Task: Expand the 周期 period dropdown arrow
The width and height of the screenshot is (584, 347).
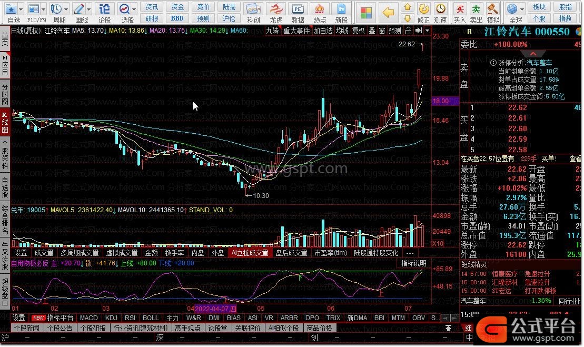Action: click(x=66, y=9)
